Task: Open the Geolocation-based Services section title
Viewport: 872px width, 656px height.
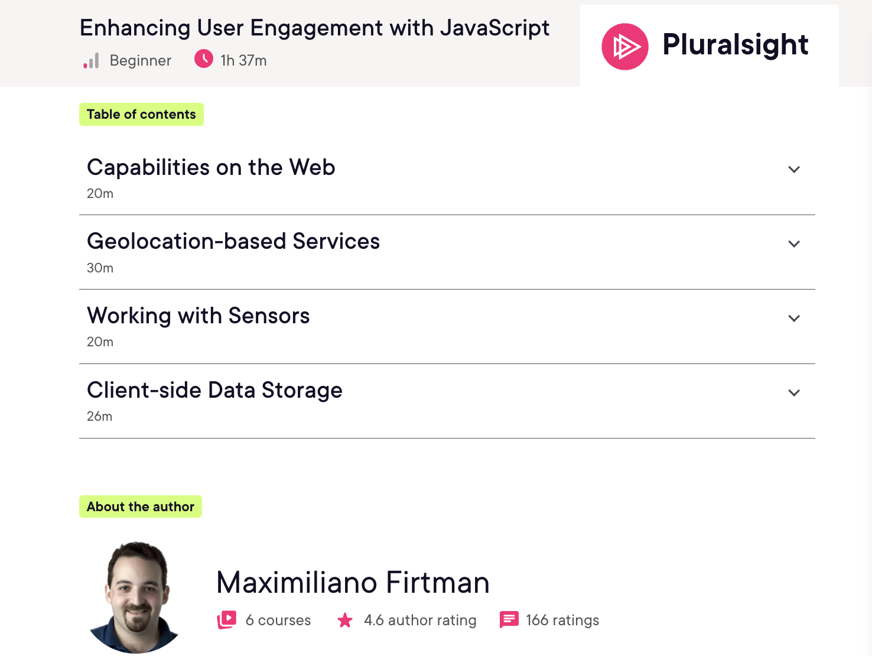Action: 233,241
